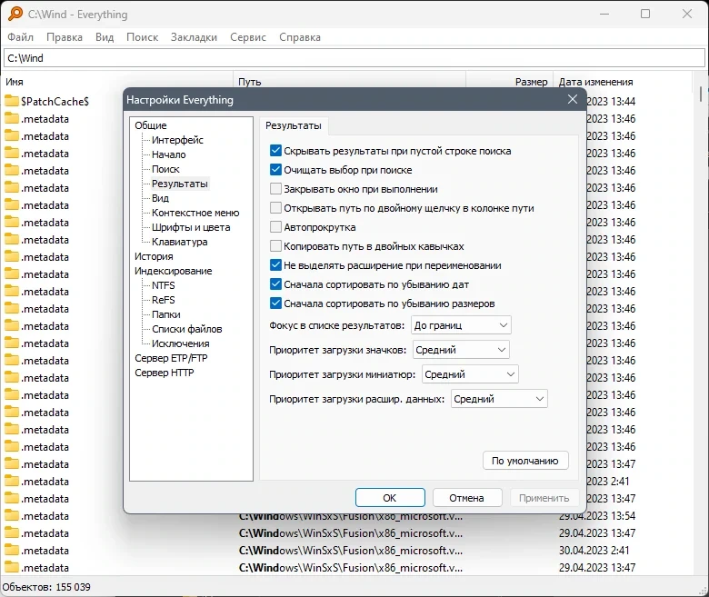This screenshot has width=709, height=597.
Task: Click Объектов: 155 039 in status bar
Action: click(x=46, y=587)
